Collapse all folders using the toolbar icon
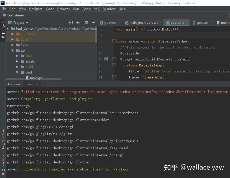Screen dimensions: 230x178 tap(78, 22)
